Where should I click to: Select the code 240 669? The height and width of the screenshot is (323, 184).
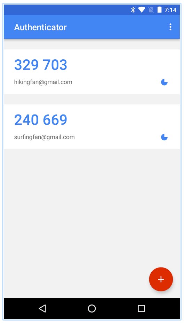tap(41, 120)
